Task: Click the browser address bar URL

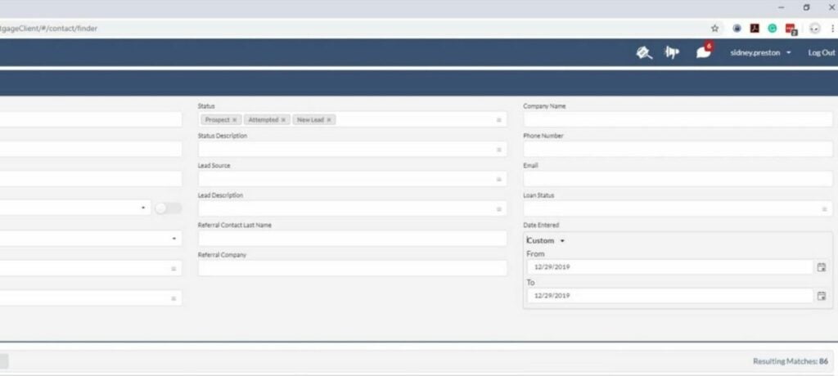Action: [49, 29]
